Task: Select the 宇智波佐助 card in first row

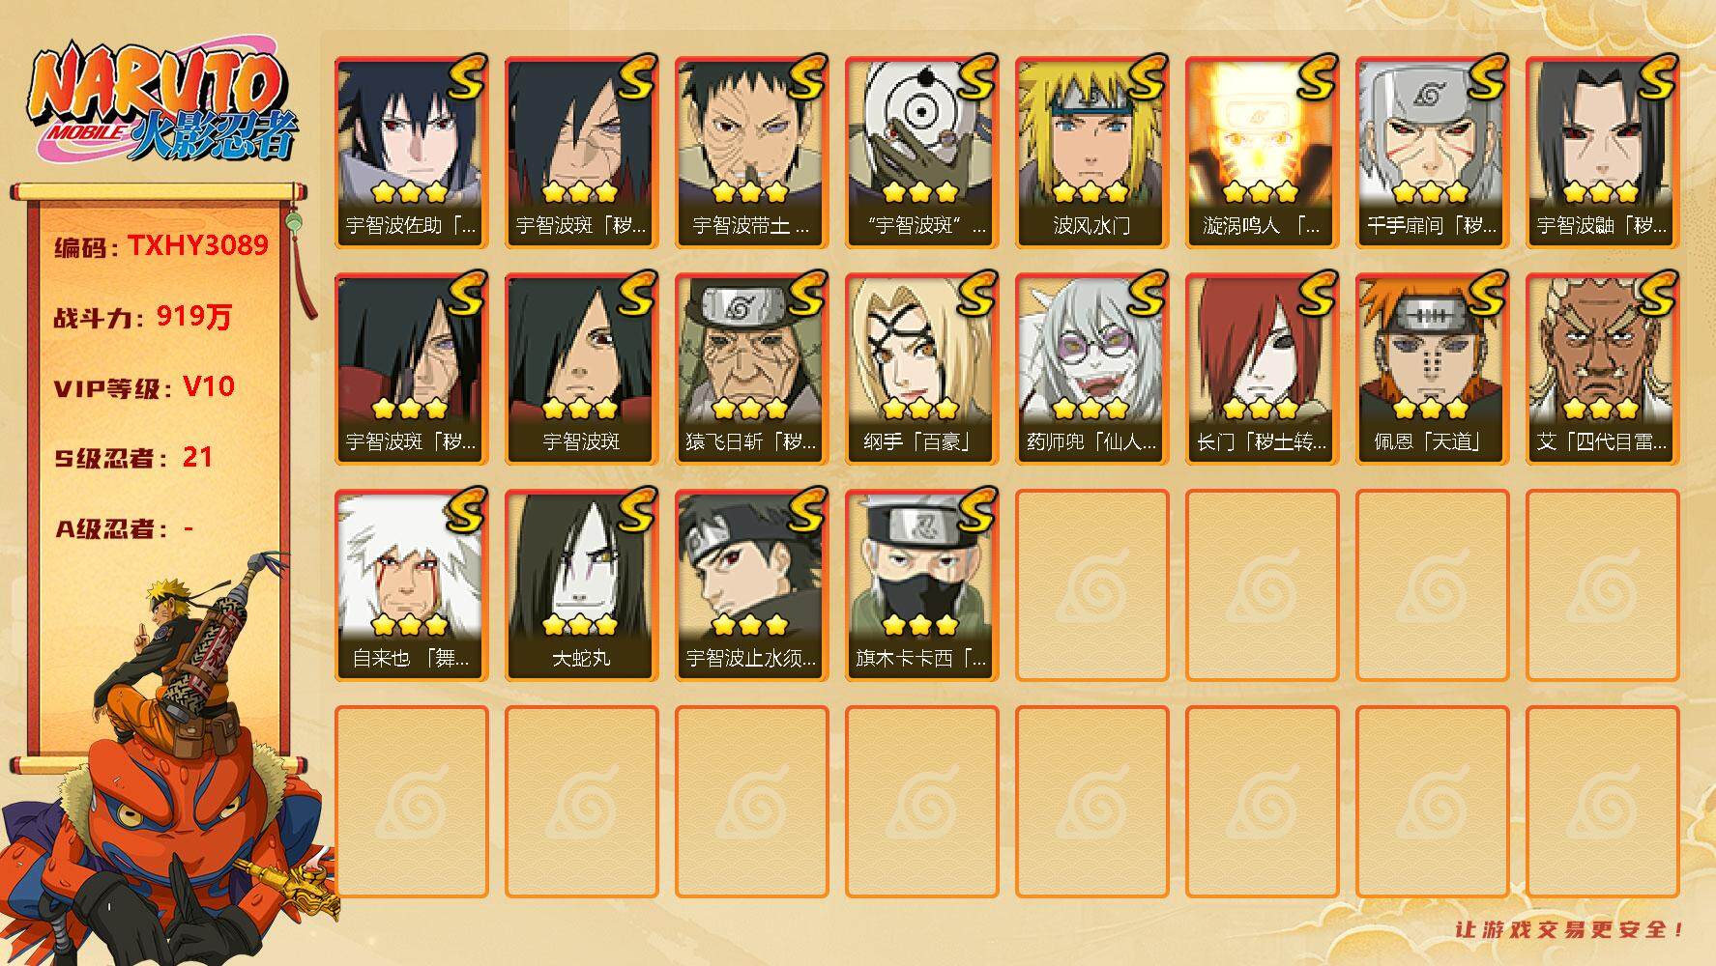Action: tap(411, 153)
